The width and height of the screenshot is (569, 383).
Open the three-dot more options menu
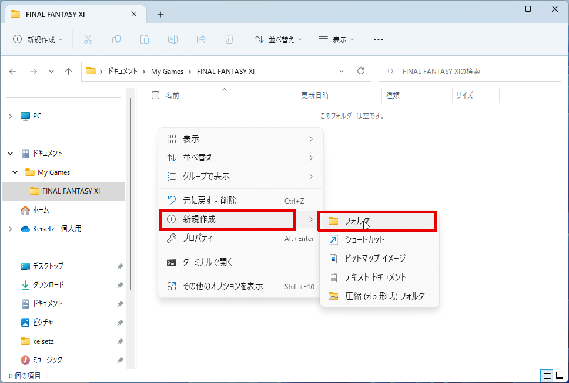[379, 40]
